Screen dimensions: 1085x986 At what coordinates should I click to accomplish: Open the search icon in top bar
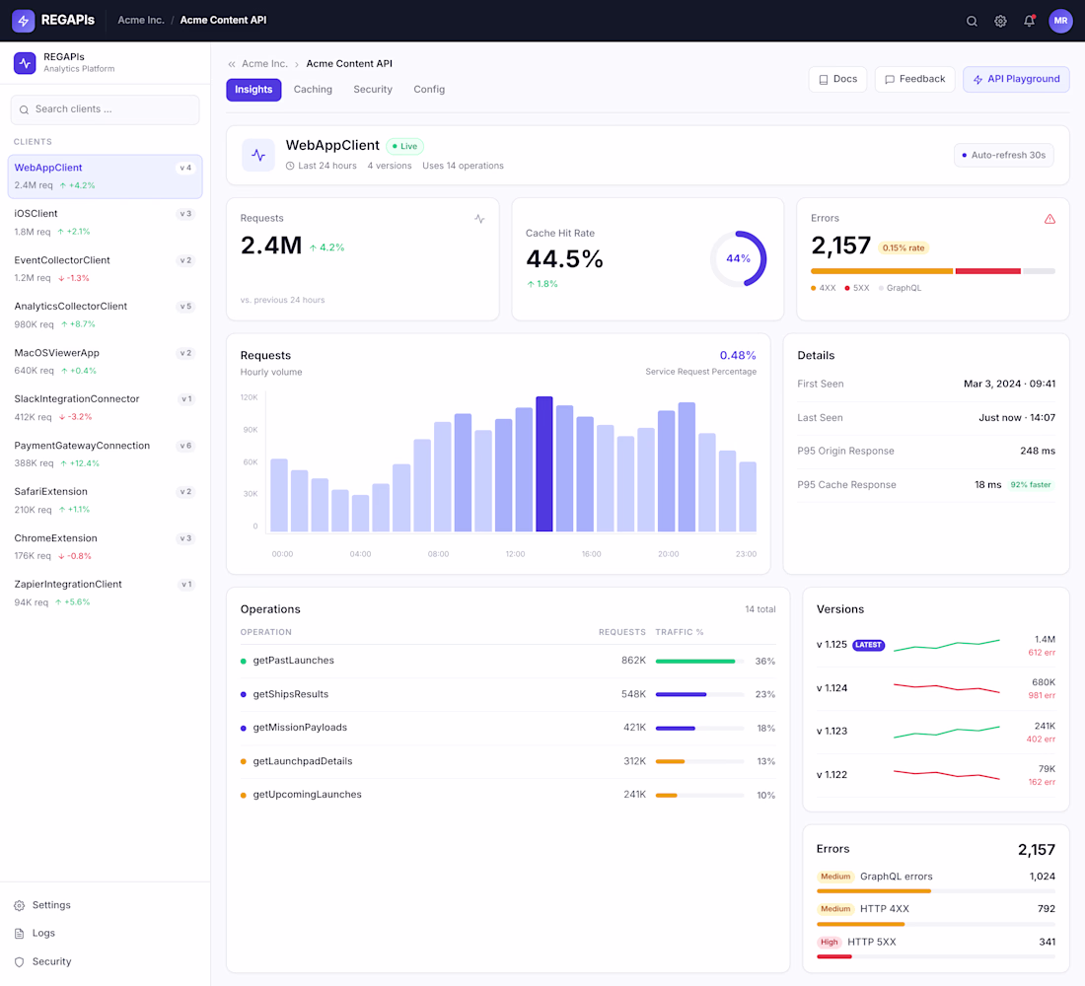pyautogui.click(x=972, y=21)
